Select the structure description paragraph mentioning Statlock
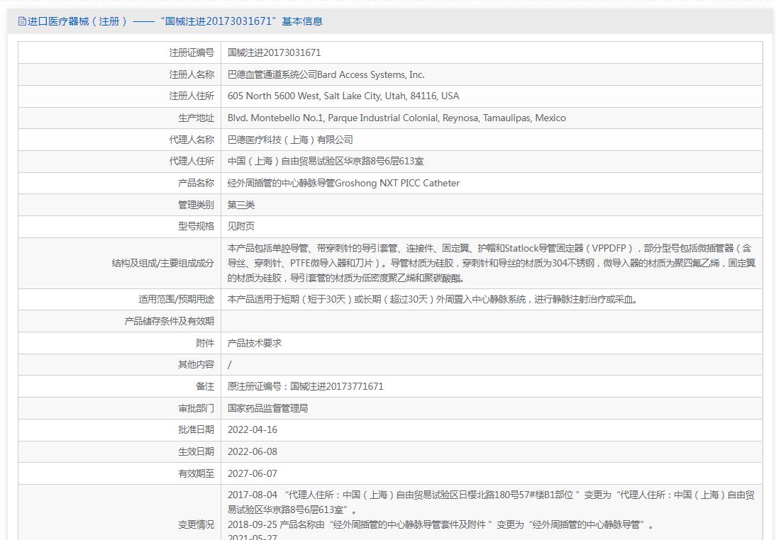 click(x=492, y=263)
